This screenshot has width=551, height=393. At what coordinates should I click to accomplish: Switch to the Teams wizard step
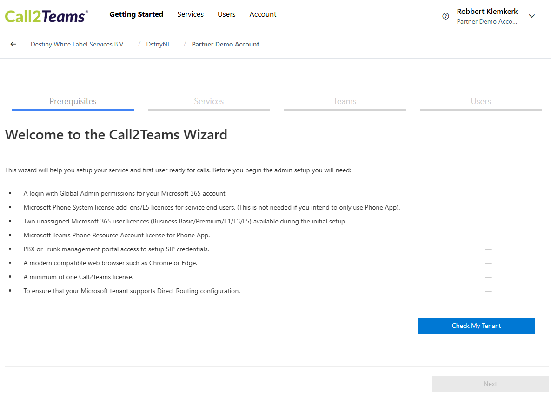pos(345,101)
